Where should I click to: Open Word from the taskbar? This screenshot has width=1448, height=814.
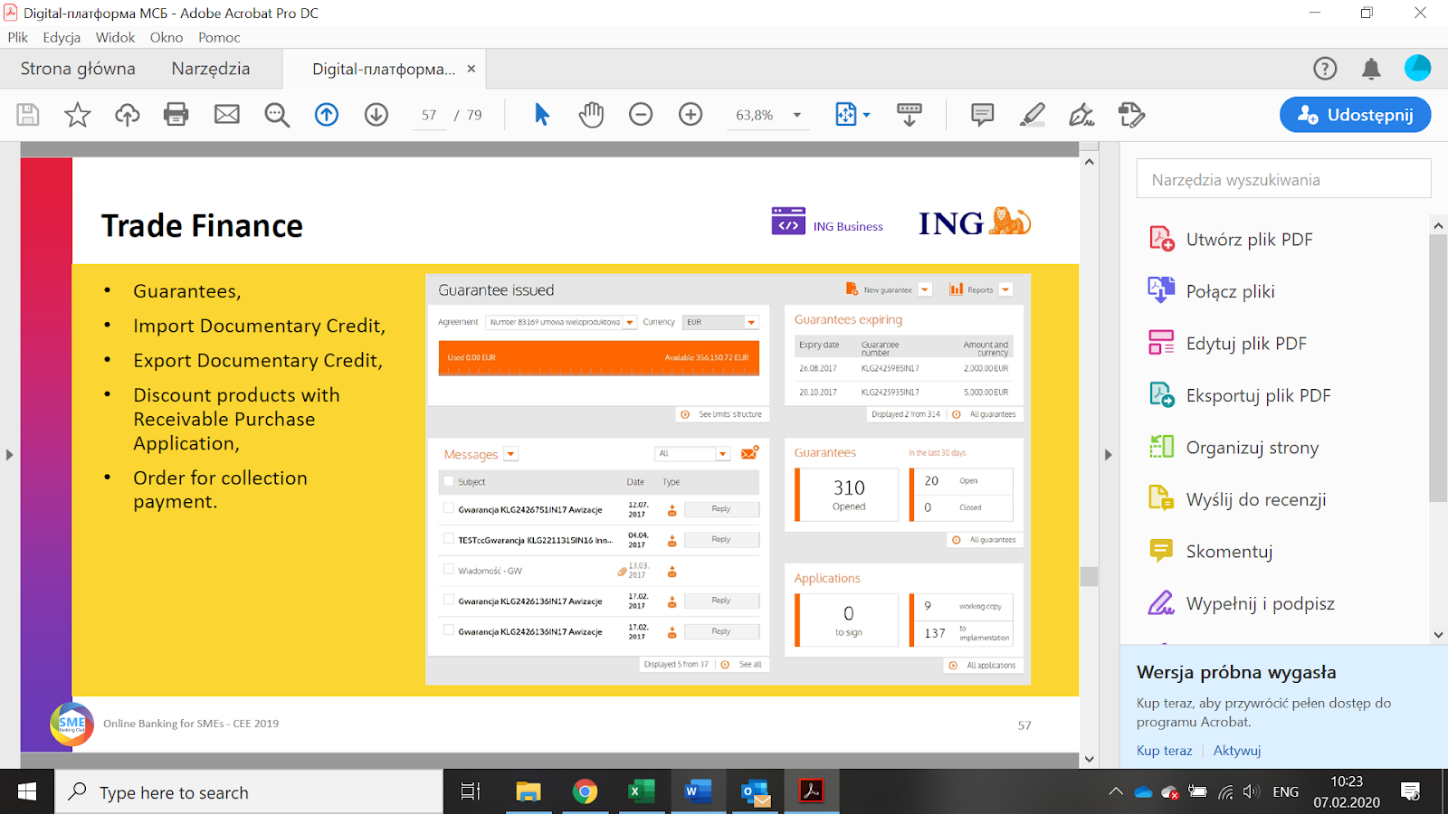698,792
